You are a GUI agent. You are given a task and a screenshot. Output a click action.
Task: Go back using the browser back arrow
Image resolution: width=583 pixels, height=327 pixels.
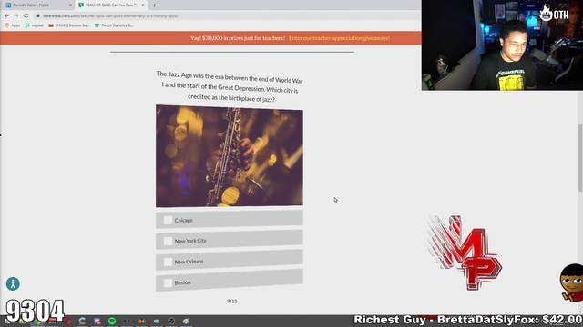pyautogui.click(x=6, y=16)
